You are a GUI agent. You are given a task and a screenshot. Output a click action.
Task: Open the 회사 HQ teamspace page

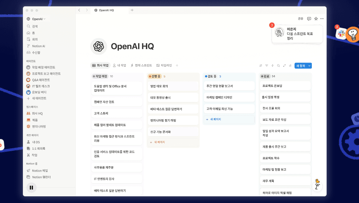[35, 113]
